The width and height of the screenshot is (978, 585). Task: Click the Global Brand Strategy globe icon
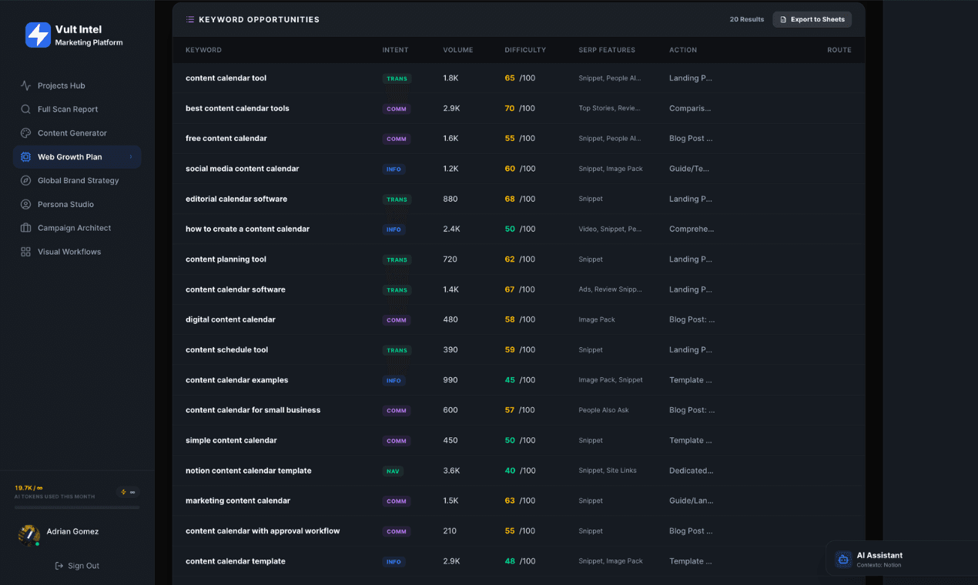click(x=27, y=180)
